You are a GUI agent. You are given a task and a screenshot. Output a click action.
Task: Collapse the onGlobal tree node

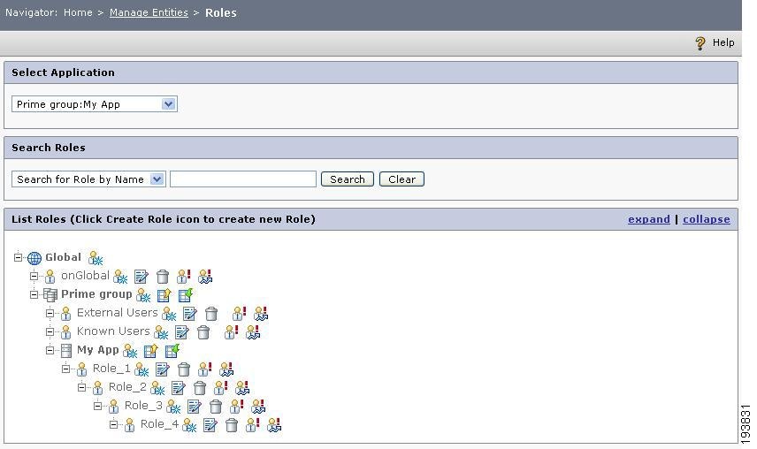[34, 276]
